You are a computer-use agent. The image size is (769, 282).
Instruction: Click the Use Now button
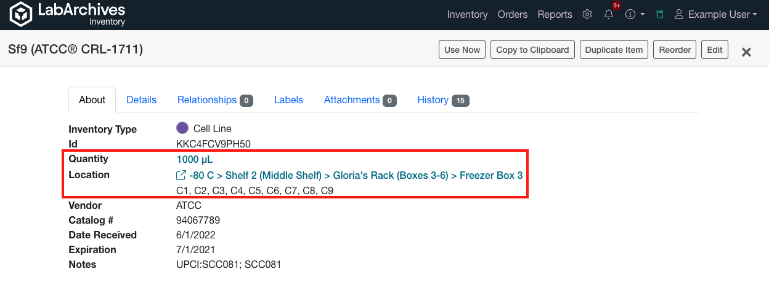[x=462, y=50]
